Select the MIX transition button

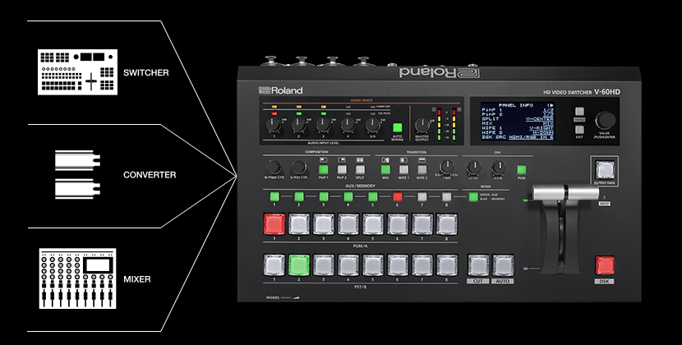coord(385,170)
